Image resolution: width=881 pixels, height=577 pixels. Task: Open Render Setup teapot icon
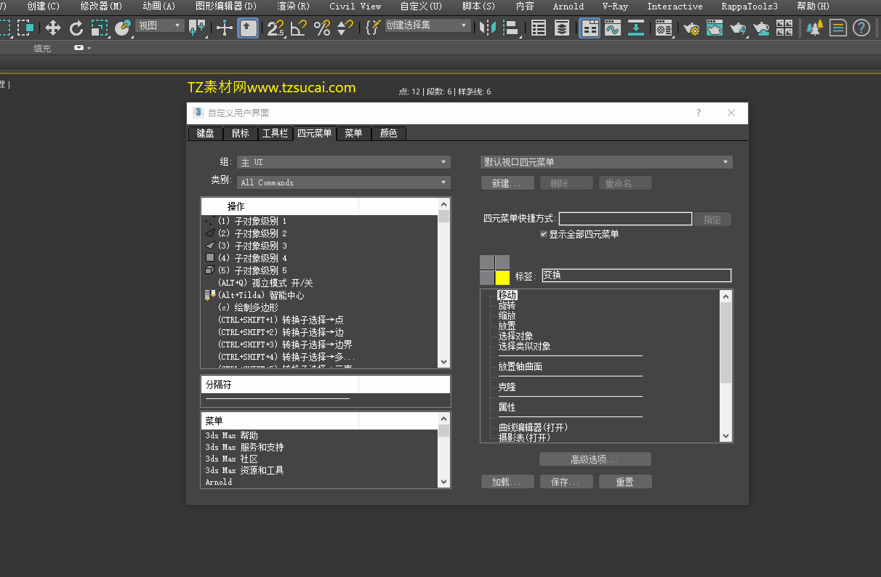691,28
